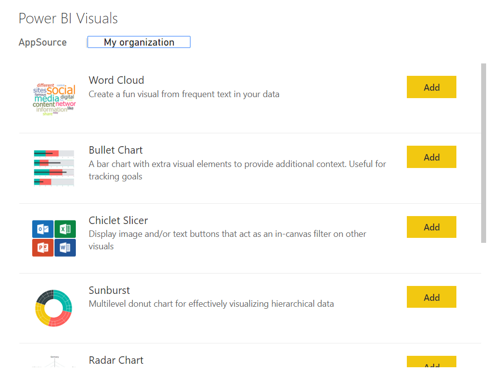Add the Sunburst visual
The height and width of the screenshot is (392, 499).
[x=431, y=297]
